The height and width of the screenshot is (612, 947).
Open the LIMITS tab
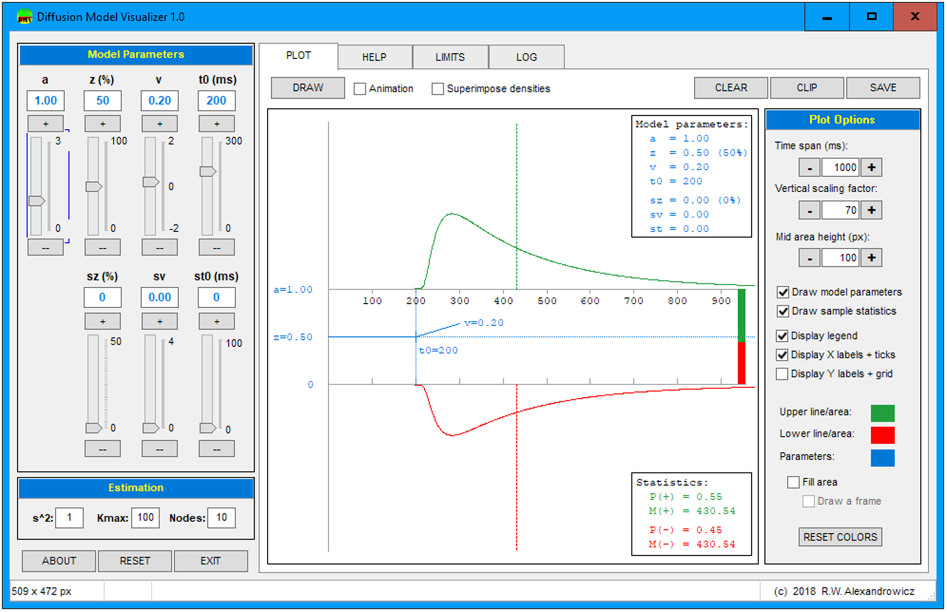[x=450, y=57]
